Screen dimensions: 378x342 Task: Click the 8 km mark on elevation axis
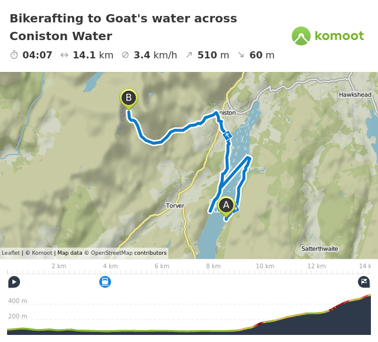tap(213, 266)
